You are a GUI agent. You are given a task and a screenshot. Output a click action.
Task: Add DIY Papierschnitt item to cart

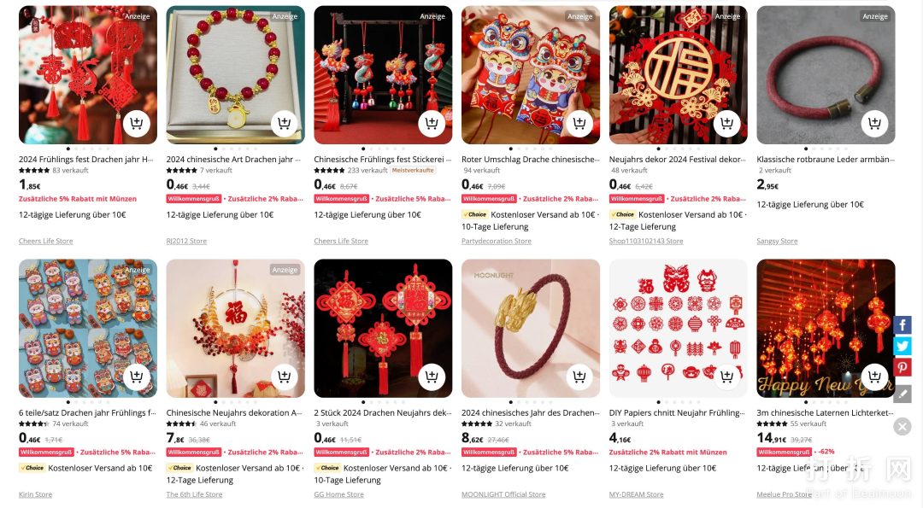point(726,377)
